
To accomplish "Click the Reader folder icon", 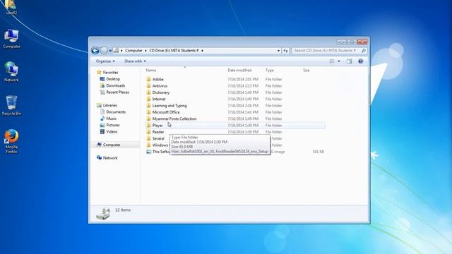I will [x=148, y=132].
